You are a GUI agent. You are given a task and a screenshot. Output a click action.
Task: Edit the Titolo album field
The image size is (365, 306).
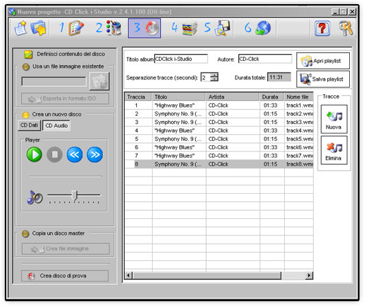pyautogui.click(x=181, y=59)
